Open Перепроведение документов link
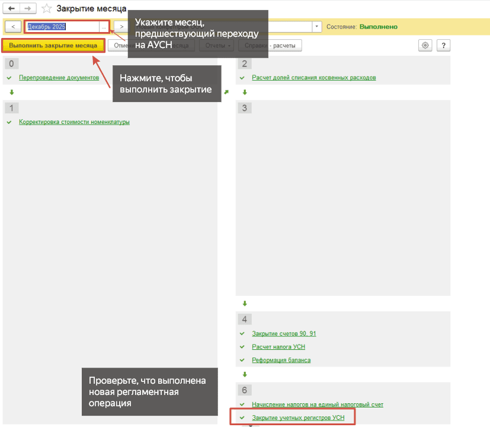490x427 pixels. pyautogui.click(x=59, y=78)
